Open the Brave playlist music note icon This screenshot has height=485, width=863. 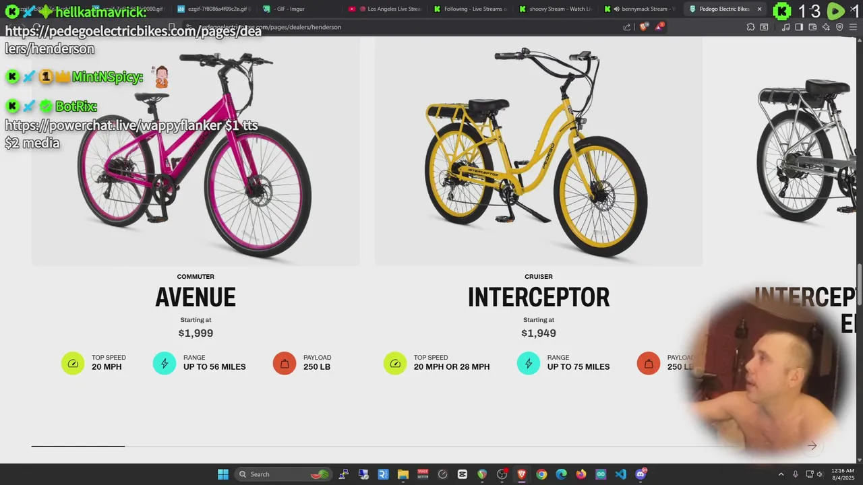[785, 27]
